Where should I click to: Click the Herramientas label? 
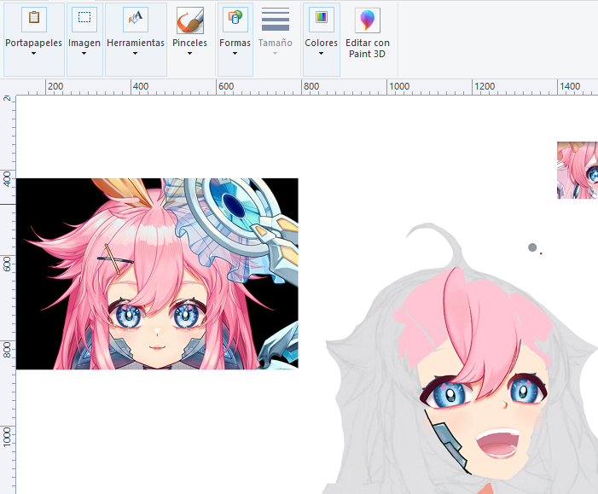coord(136,44)
